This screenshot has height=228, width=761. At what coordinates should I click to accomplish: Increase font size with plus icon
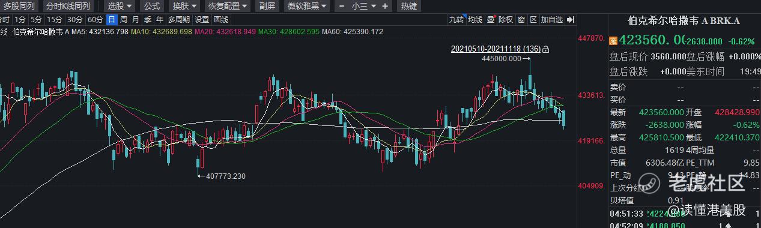coord(385,6)
